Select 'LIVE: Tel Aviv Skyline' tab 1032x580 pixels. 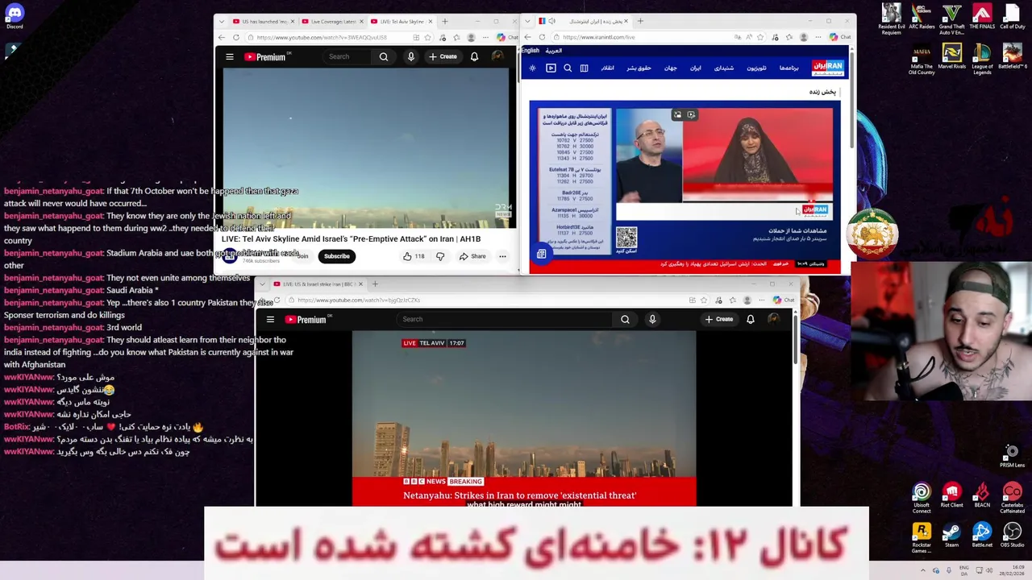(402, 21)
